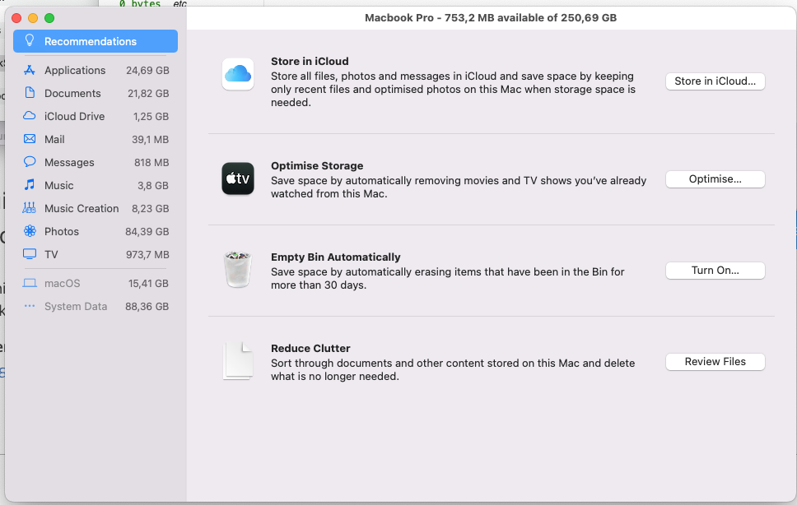The width and height of the screenshot is (797, 505).
Task: Click the Messages speech bubble icon
Action: pos(30,162)
